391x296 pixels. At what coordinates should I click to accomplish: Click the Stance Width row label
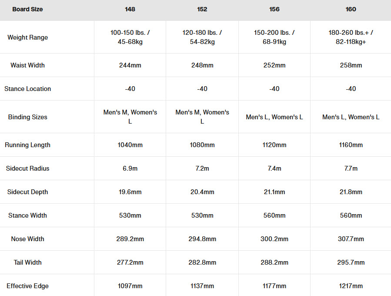click(27, 215)
